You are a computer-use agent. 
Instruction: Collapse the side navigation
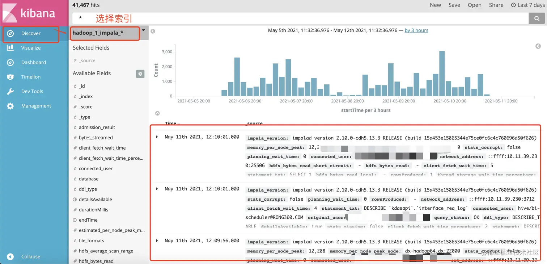tap(31, 256)
